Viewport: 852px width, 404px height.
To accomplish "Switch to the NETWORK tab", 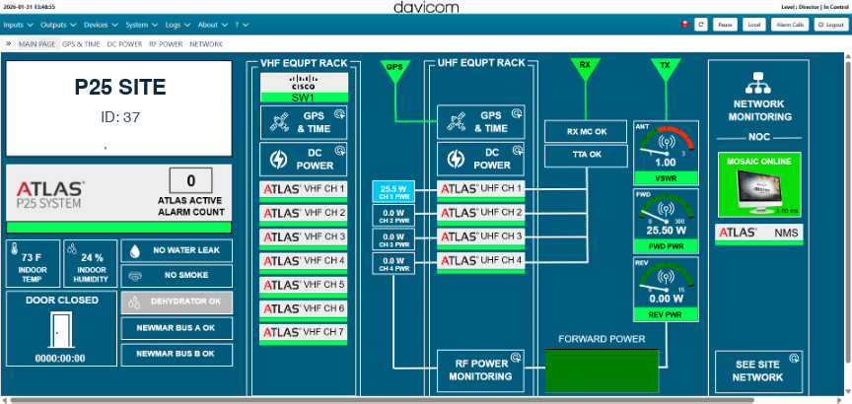I will point(206,44).
